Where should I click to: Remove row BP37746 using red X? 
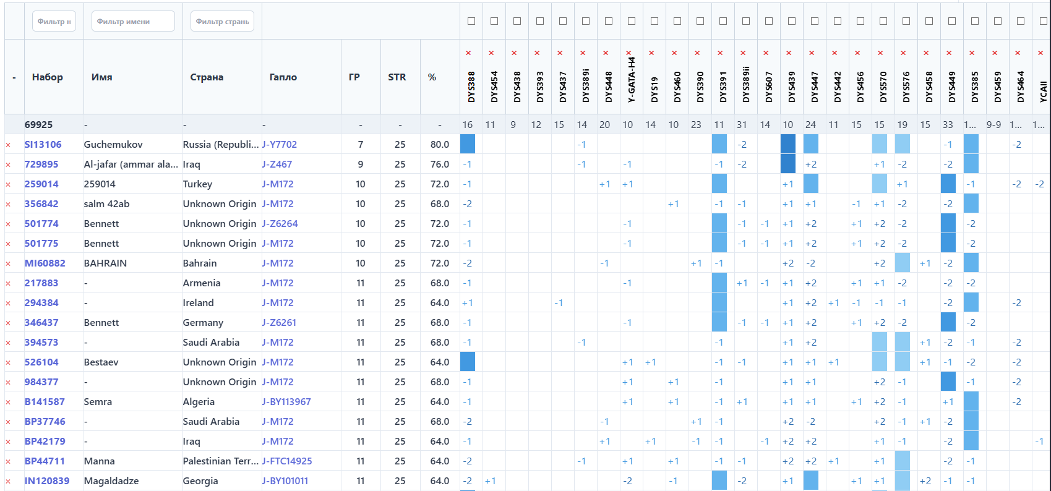(8, 422)
